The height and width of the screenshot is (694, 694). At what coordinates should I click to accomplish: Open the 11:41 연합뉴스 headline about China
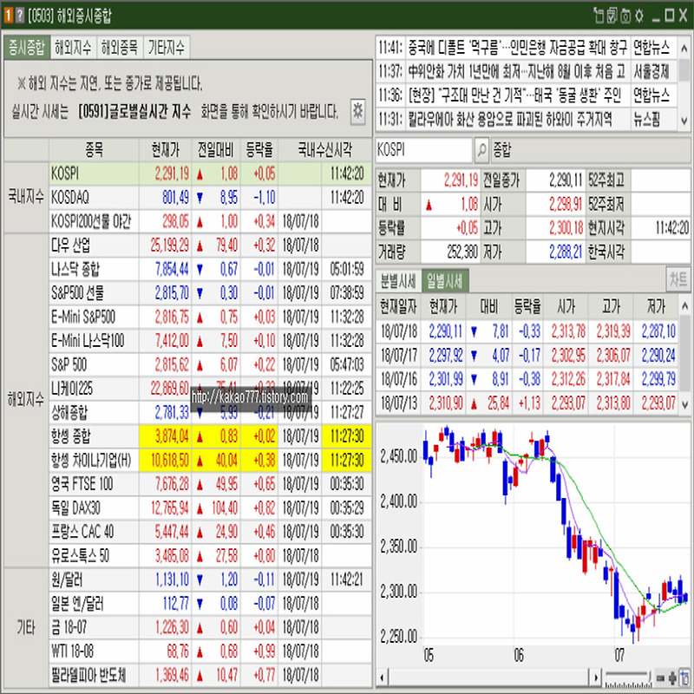coord(501,45)
